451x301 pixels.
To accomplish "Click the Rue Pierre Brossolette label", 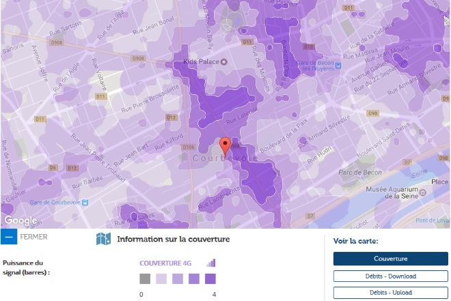I will (150, 99).
